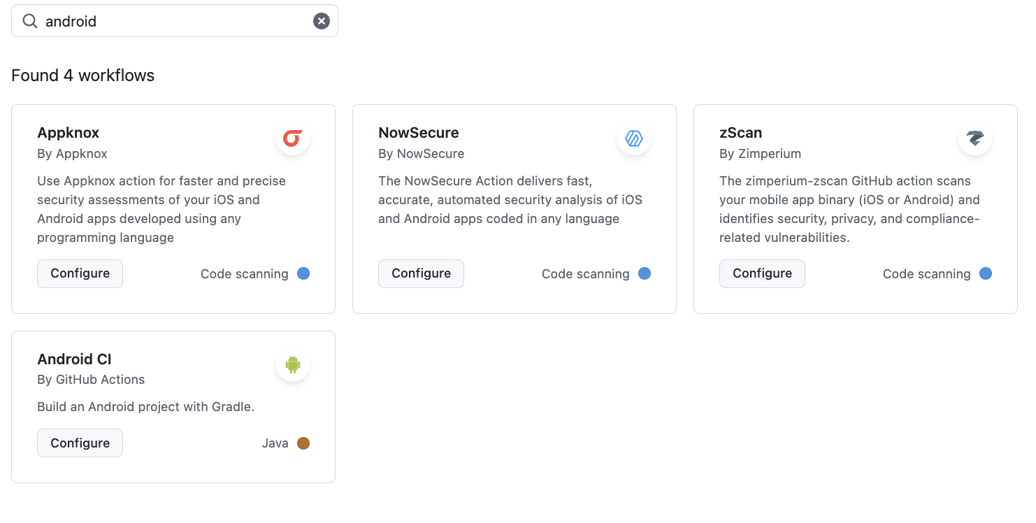Click the 'By Appknox' author text
Image resolution: width=1036 pixels, height=523 pixels.
click(72, 153)
